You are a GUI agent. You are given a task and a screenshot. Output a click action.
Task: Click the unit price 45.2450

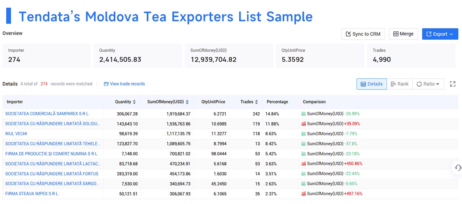(219, 184)
